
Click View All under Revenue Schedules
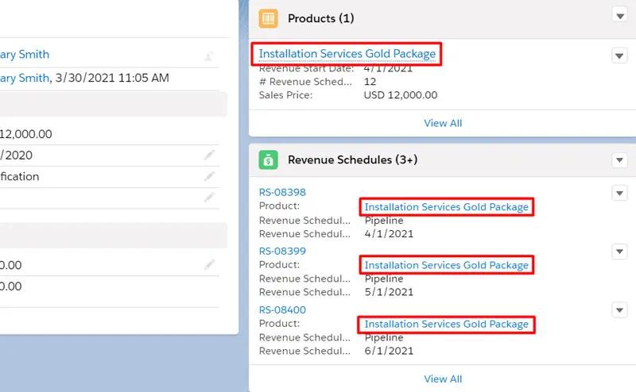point(443,379)
